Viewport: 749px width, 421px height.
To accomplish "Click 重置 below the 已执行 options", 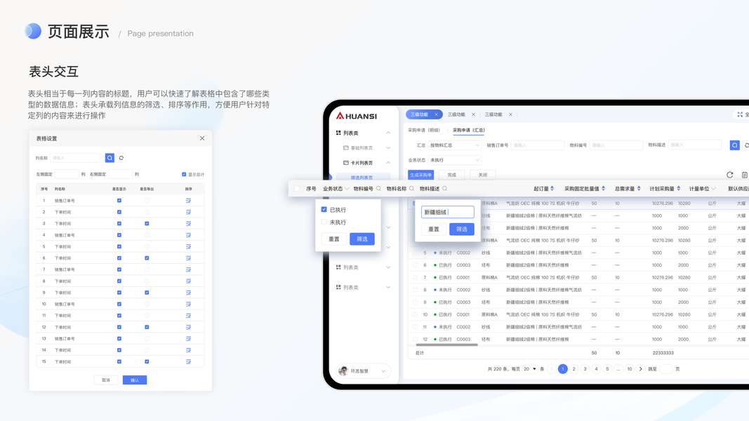I will [x=334, y=239].
